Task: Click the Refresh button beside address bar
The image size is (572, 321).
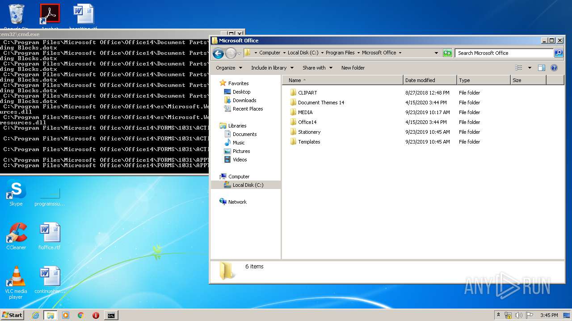Action: pos(447,53)
